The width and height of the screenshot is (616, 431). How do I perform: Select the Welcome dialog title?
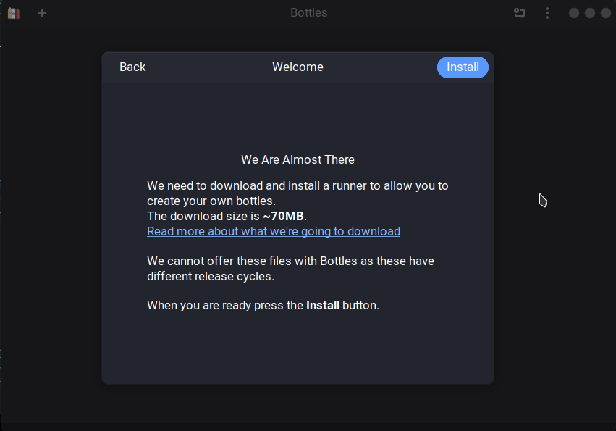click(298, 67)
